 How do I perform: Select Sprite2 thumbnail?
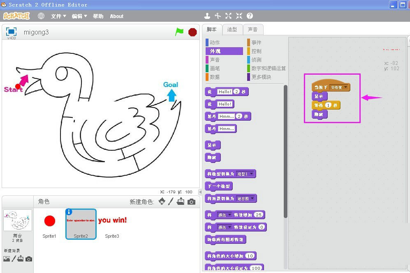point(81,225)
